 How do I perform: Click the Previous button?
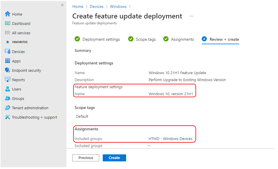[86, 158]
